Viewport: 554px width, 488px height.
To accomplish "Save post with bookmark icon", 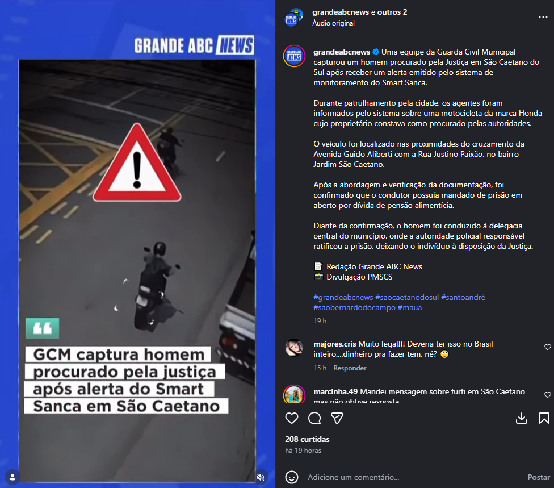I will point(544,418).
